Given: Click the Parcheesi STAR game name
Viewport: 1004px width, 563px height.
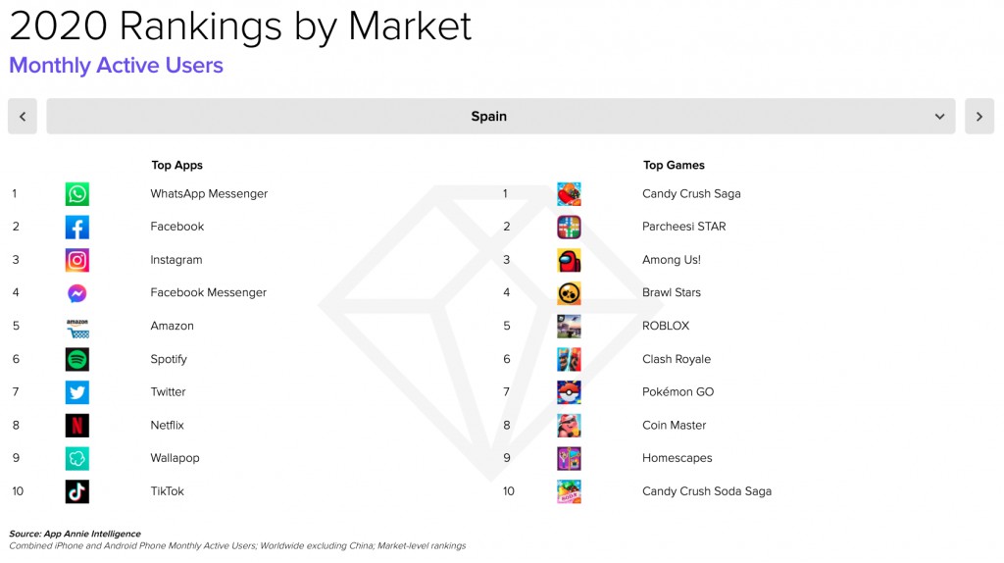Looking at the screenshot, I should coord(683,227).
